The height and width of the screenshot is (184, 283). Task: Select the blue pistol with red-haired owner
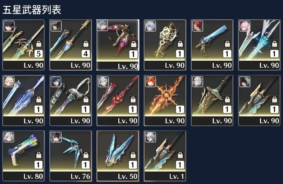click(212, 45)
